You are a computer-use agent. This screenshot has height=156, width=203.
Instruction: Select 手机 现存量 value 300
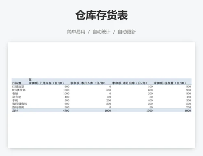(188, 100)
